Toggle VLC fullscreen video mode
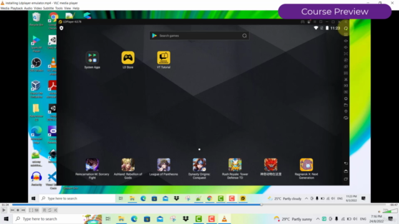The width and height of the screenshot is (399, 224). 31,210
